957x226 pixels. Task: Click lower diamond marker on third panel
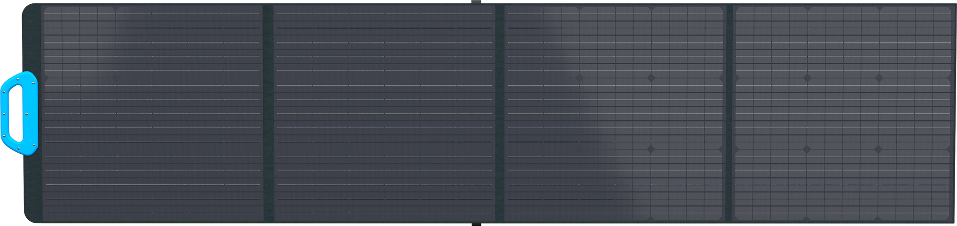[x=651, y=149]
